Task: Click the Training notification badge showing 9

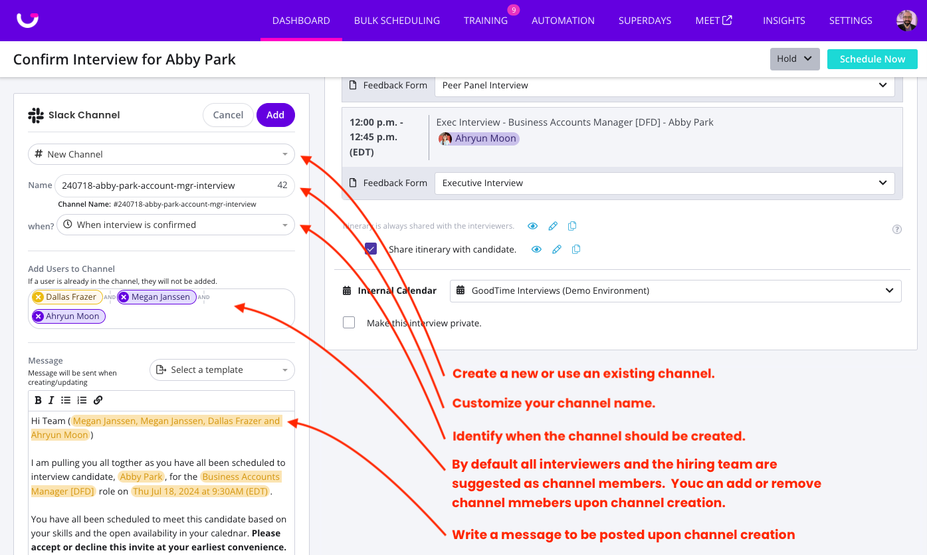Action: 513,10
